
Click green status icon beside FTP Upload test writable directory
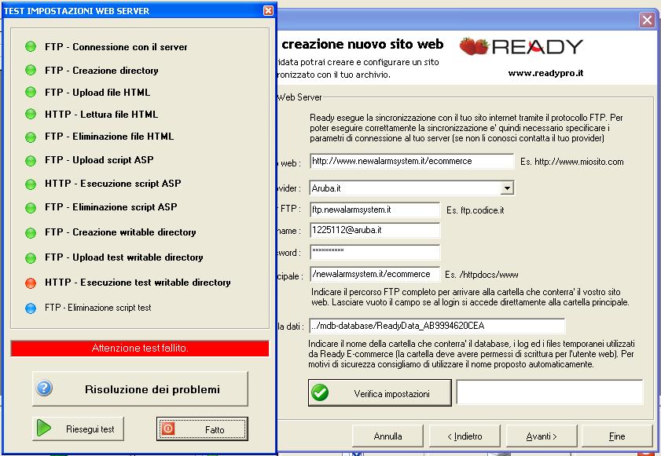(31, 258)
